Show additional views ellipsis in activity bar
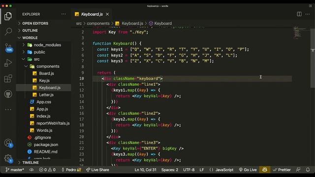Screen dimensions: 315x177 8,109
